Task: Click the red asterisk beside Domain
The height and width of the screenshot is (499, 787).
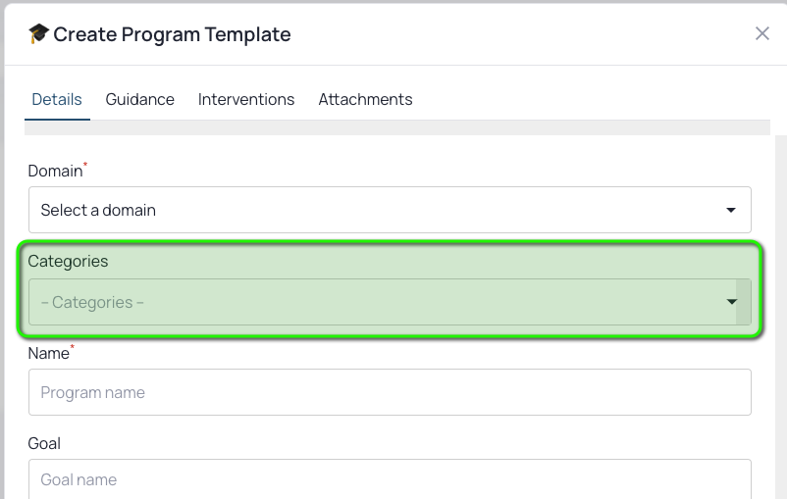Action: click(x=85, y=165)
